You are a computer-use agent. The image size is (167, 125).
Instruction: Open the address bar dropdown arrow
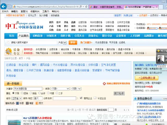[x=83, y=7]
